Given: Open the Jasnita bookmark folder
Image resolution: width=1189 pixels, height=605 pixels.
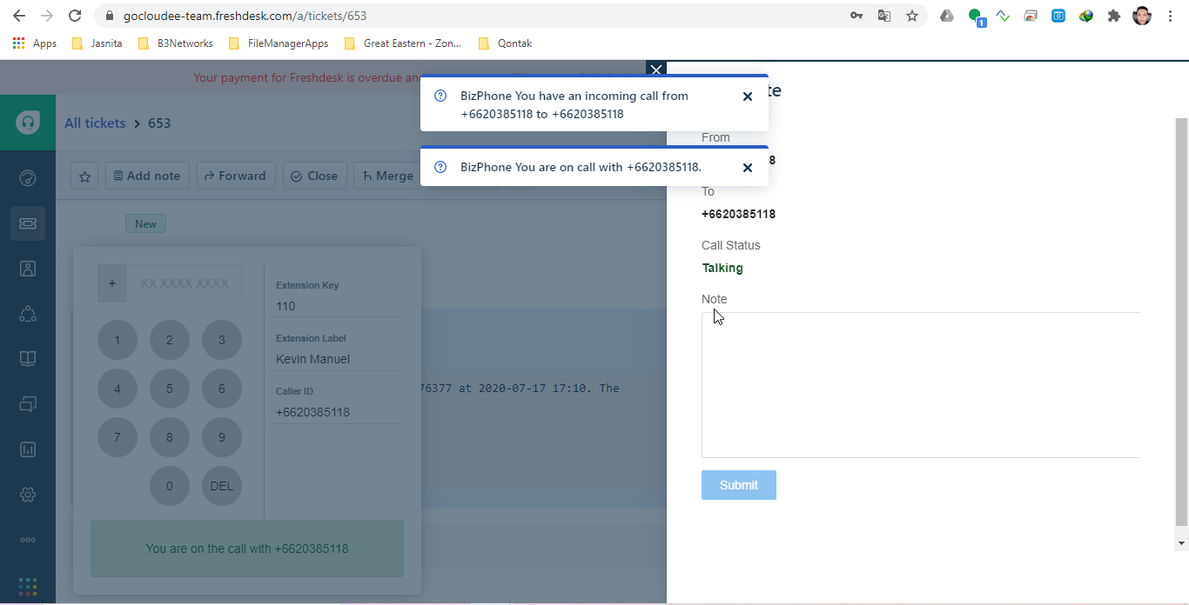Looking at the screenshot, I should click(97, 43).
